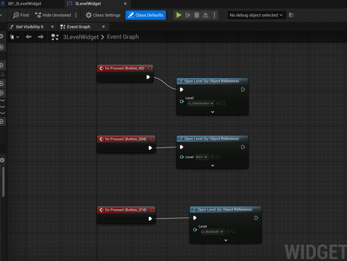The height and width of the screenshot is (261, 347).
Task: Close the Event Graph tab
Action: [x=103, y=27]
